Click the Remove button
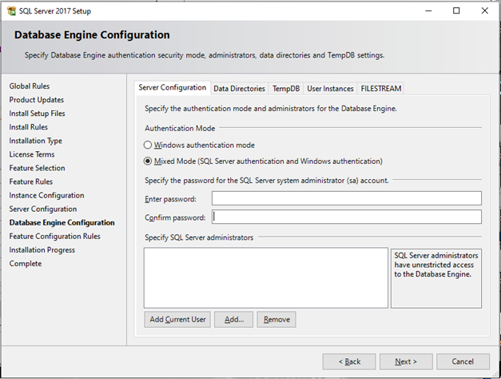The image size is (501, 379). tap(276, 320)
